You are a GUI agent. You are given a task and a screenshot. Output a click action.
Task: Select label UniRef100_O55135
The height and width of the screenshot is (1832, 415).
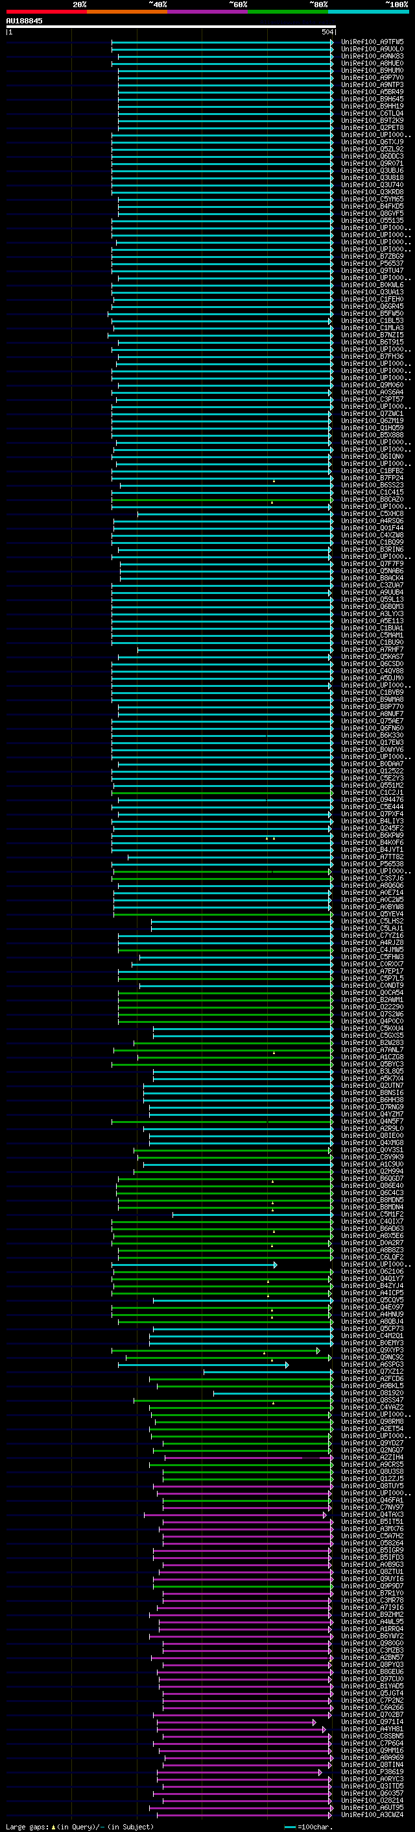[x=372, y=220]
